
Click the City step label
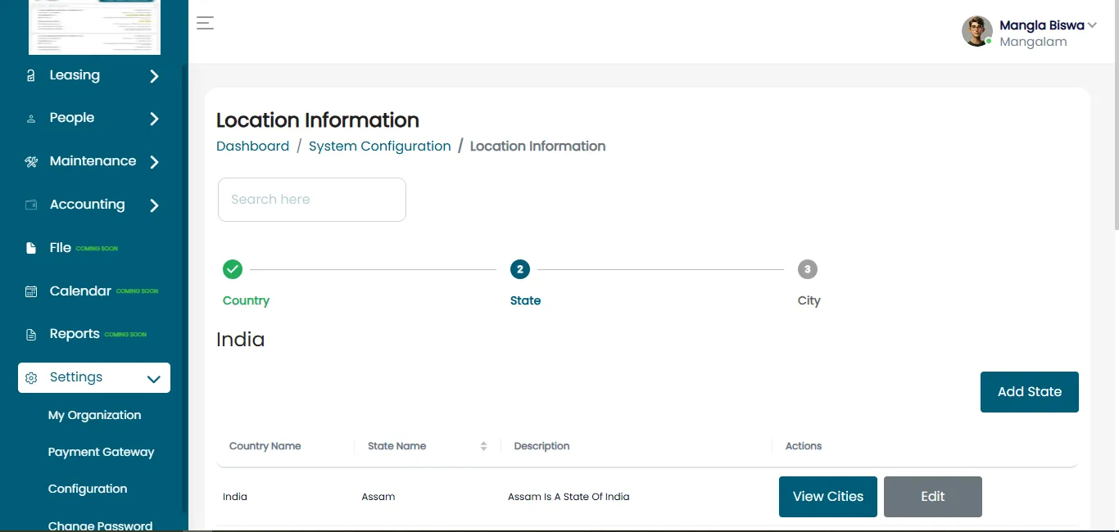809,300
